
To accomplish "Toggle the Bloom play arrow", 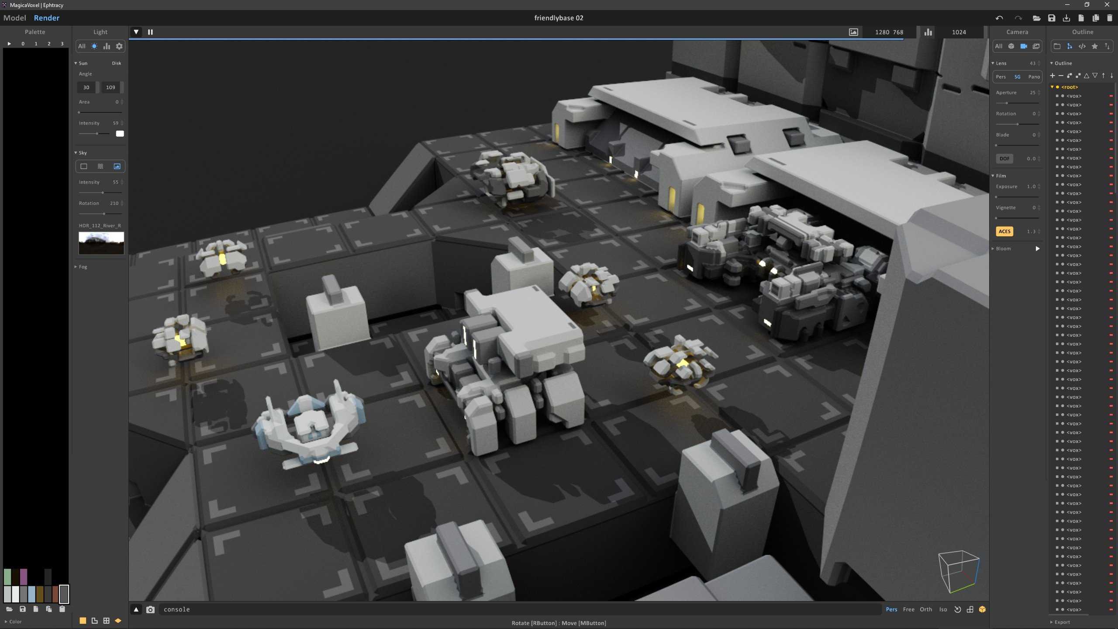I will click(1038, 249).
